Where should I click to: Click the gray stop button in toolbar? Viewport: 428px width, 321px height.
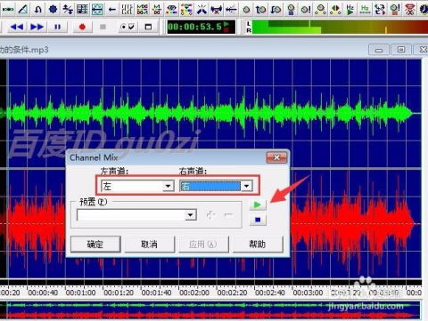[x=103, y=28]
